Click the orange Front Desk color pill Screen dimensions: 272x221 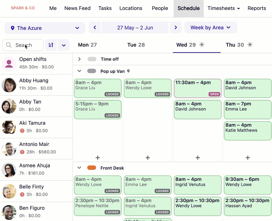92,168
